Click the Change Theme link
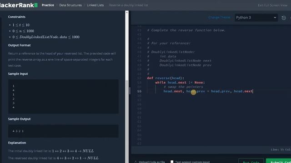 coord(219,17)
